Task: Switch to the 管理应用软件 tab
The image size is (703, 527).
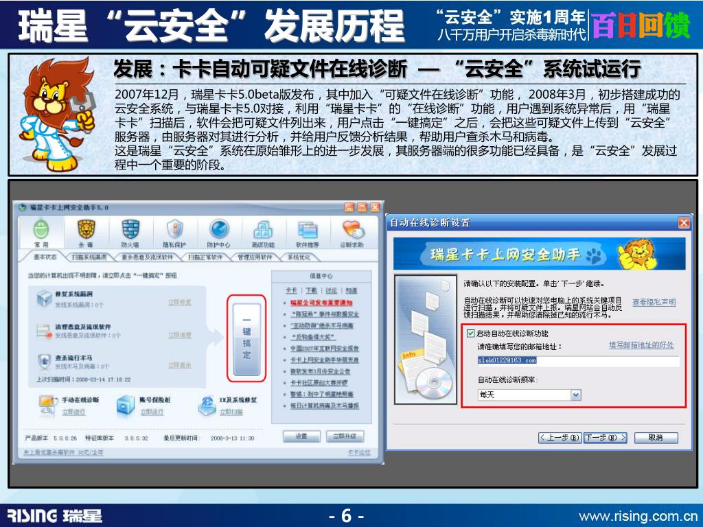Action: pyautogui.click(x=255, y=257)
